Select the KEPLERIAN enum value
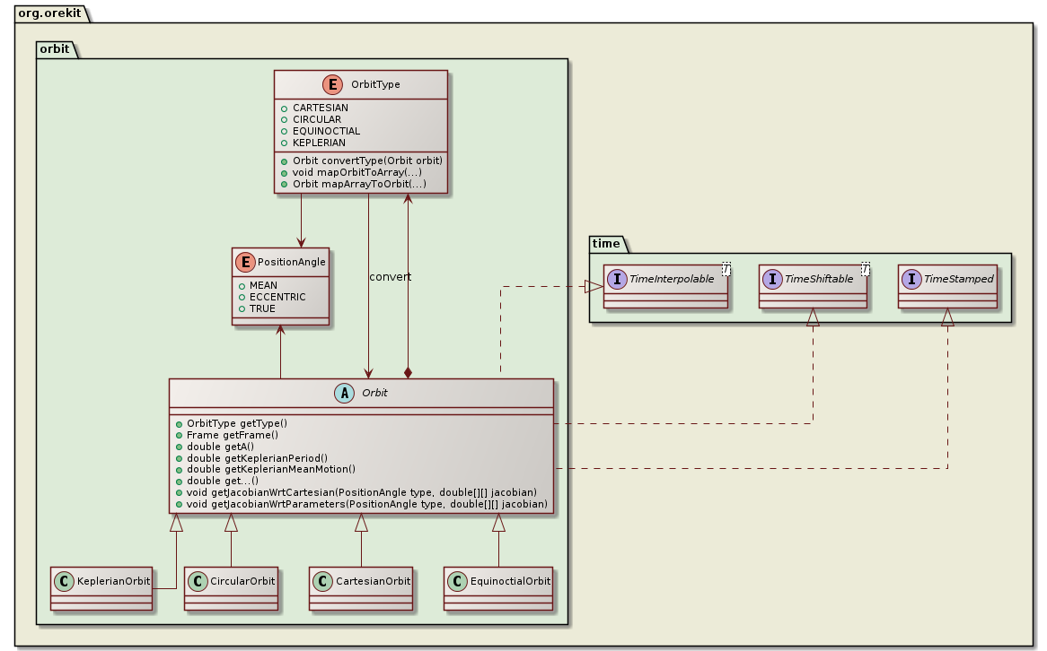Image resolution: width=1047 pixels, height=651 pixels. [x=320, y=143]
